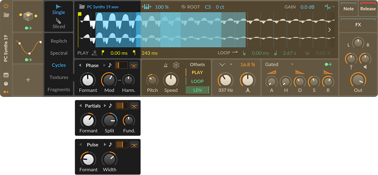
Task: Select the PLAY offset option
Action: [x=197, y=72]
